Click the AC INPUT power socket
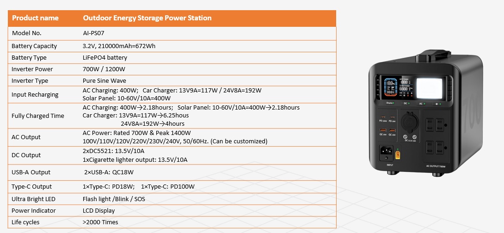 [x=386, y=151]
